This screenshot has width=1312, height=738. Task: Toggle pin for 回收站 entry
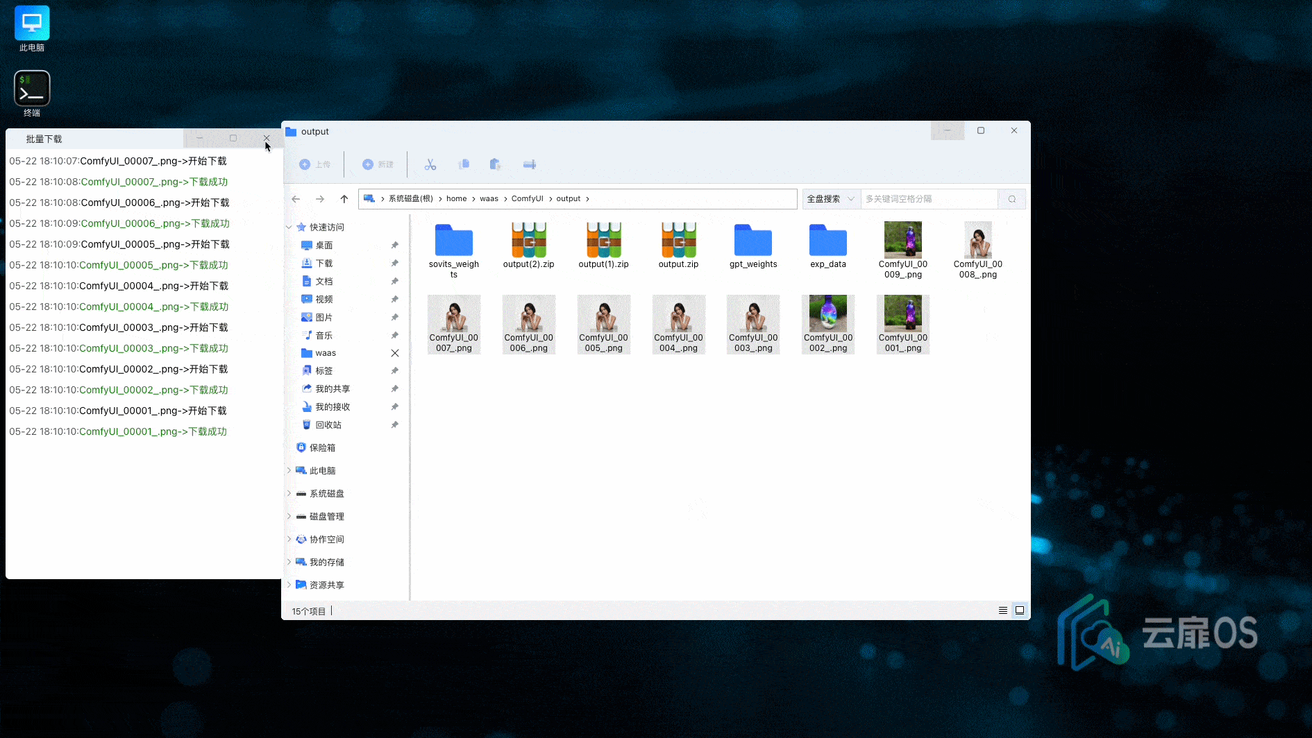pos(394,424)
